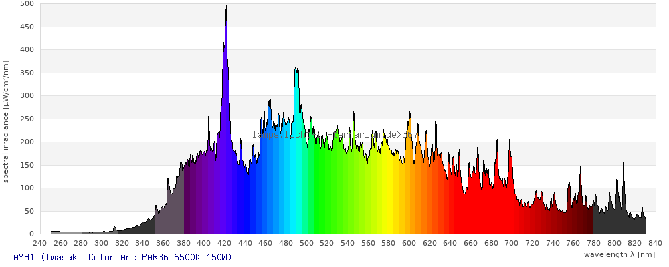This screenshot has height=267, width=669.
Task: Click the 240 tick label on the x-axis
Action: pyautogui.click(x=39, y=243)
